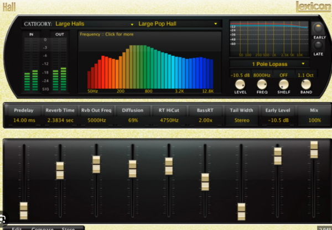The image size is (332, 230).
Task: Select the Predelay parameter cell
Action: 23,115
